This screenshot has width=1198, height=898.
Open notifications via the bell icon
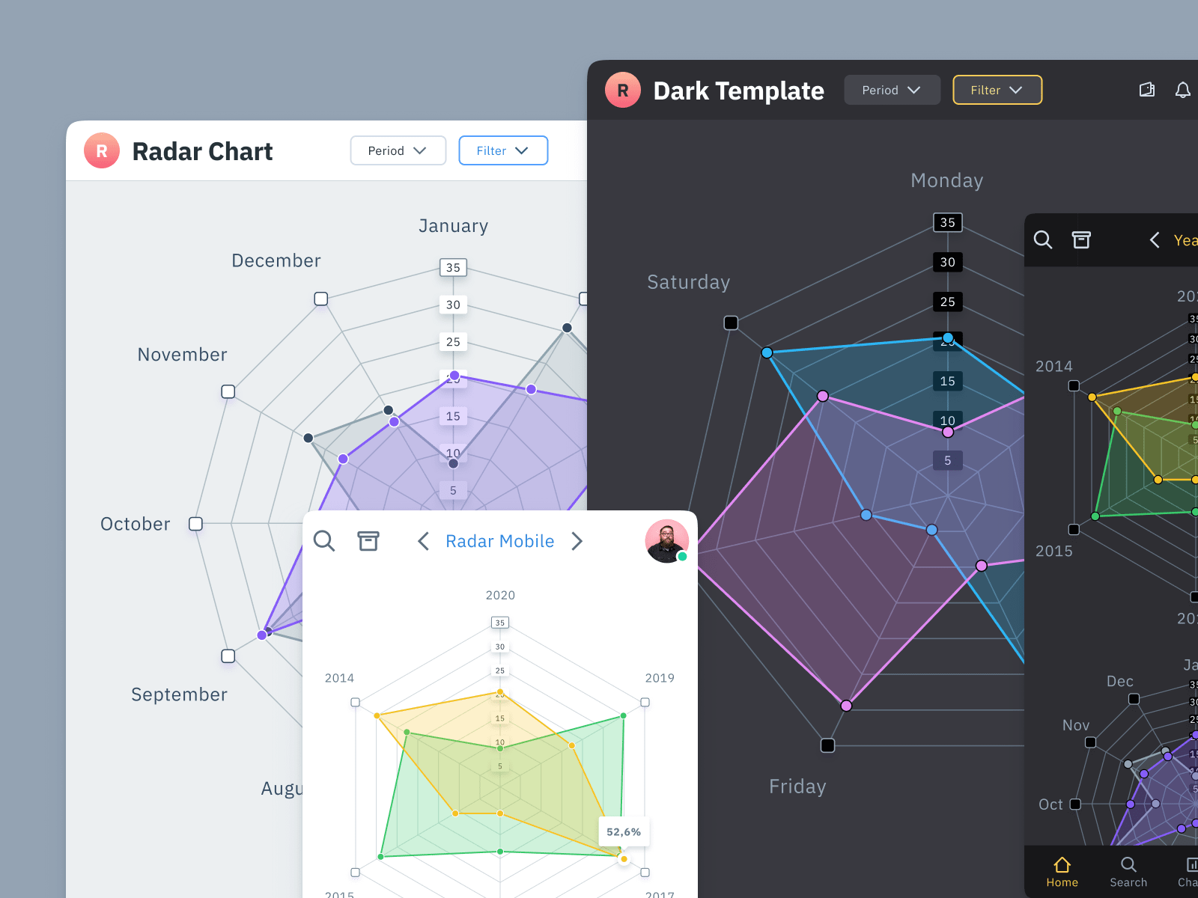click(x=1184, y=90)
